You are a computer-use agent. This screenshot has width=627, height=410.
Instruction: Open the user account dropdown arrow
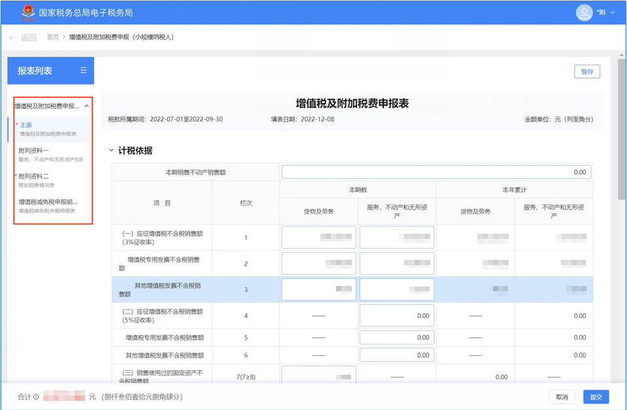coord(613,13)
